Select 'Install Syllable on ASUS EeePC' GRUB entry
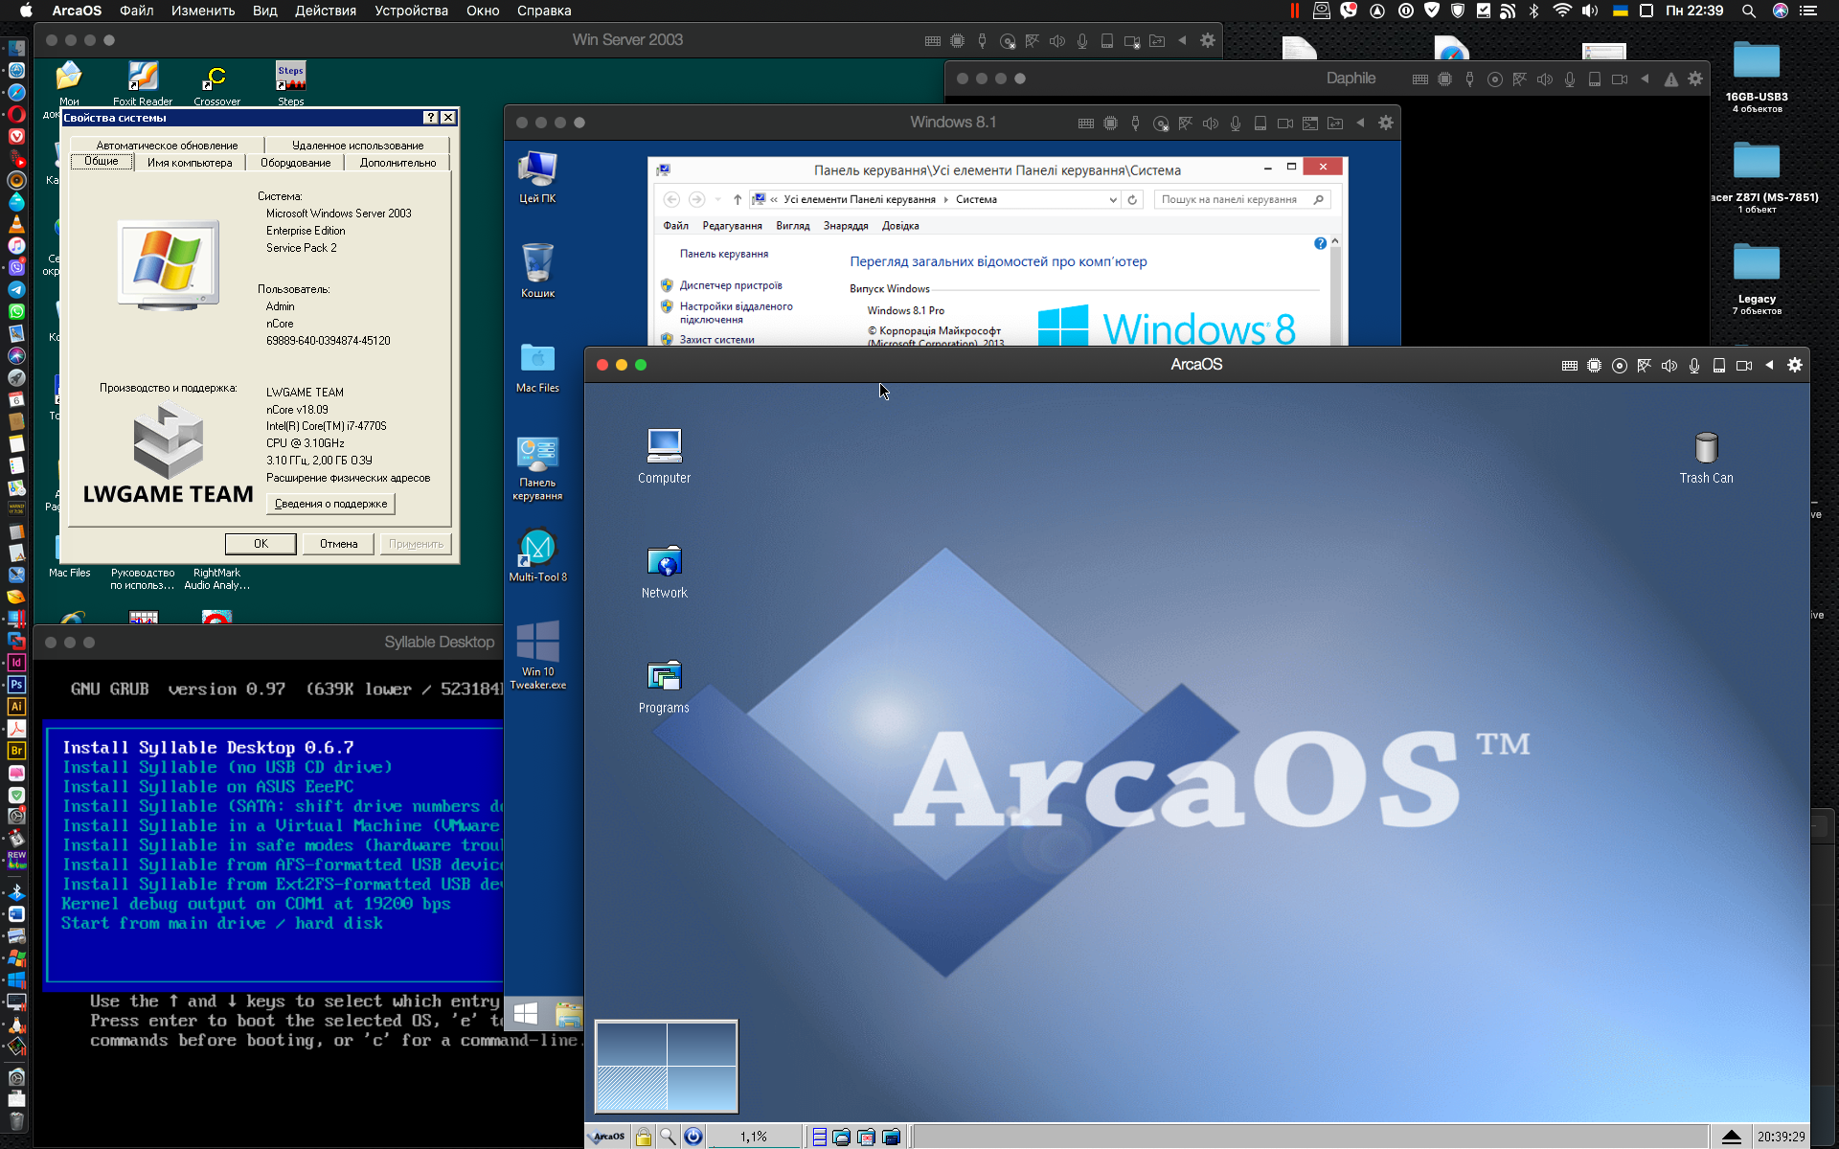This screenshot has height=1149, width=1839. 208,787
